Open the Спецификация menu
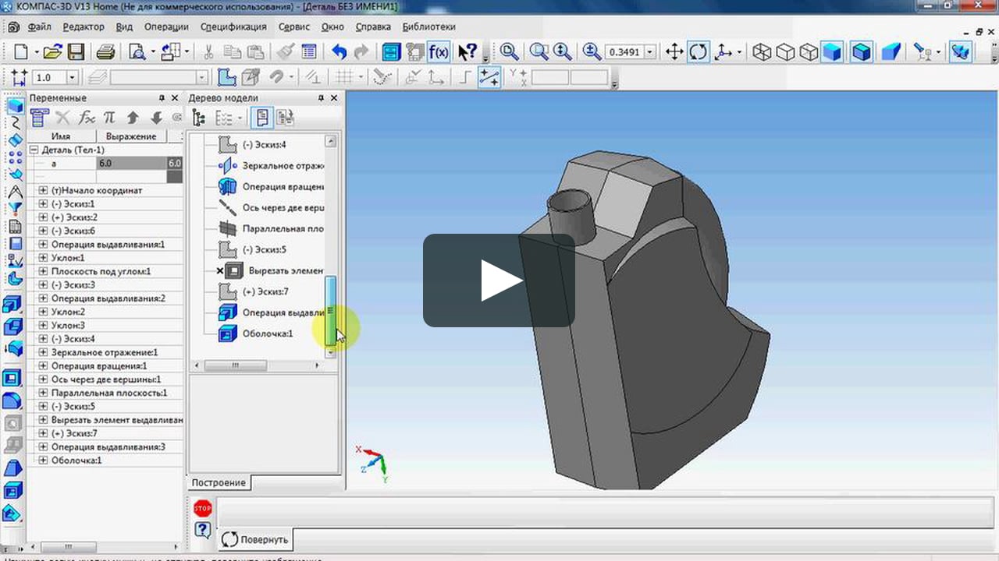 click(233, 26)
